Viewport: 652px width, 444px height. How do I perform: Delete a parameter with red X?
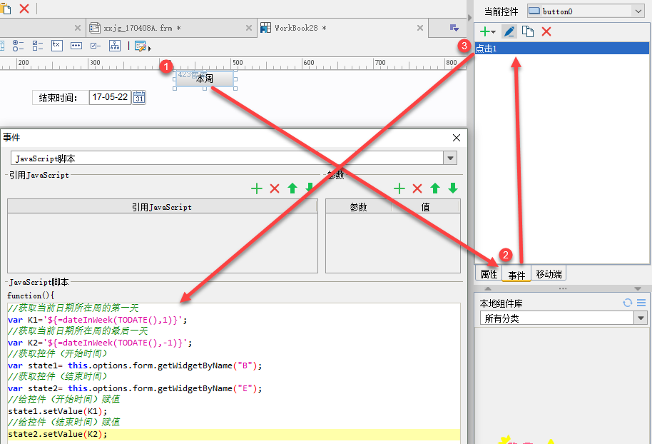pyautogui.click(x=417, y=188)
